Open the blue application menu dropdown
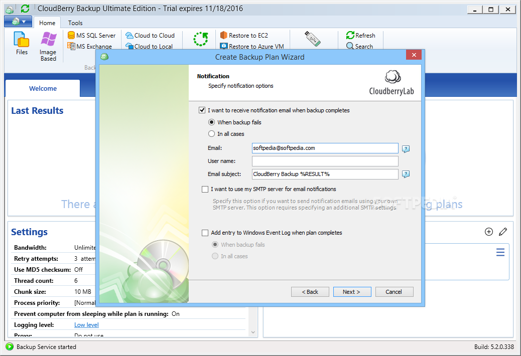This screenshot has width=521, height=356. (18, 22)
